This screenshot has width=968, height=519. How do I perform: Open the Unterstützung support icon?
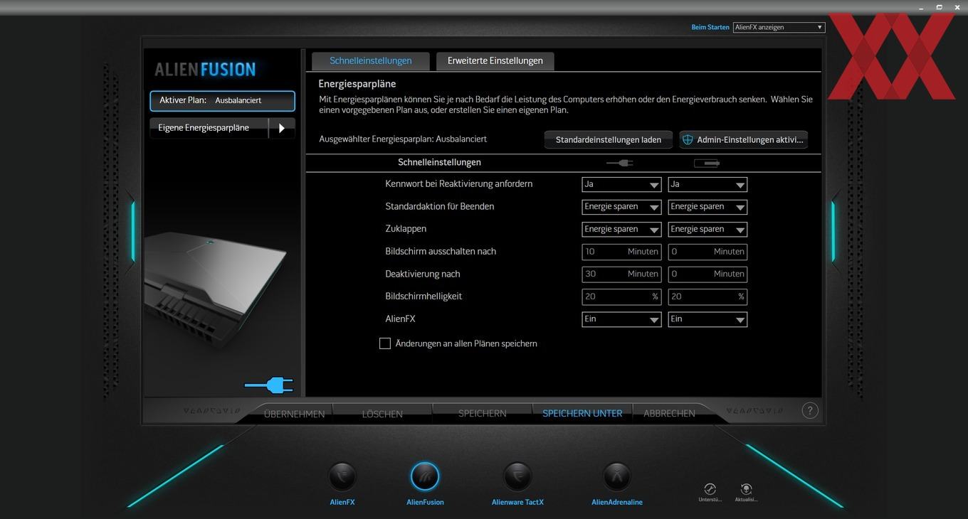pos(710,489)
